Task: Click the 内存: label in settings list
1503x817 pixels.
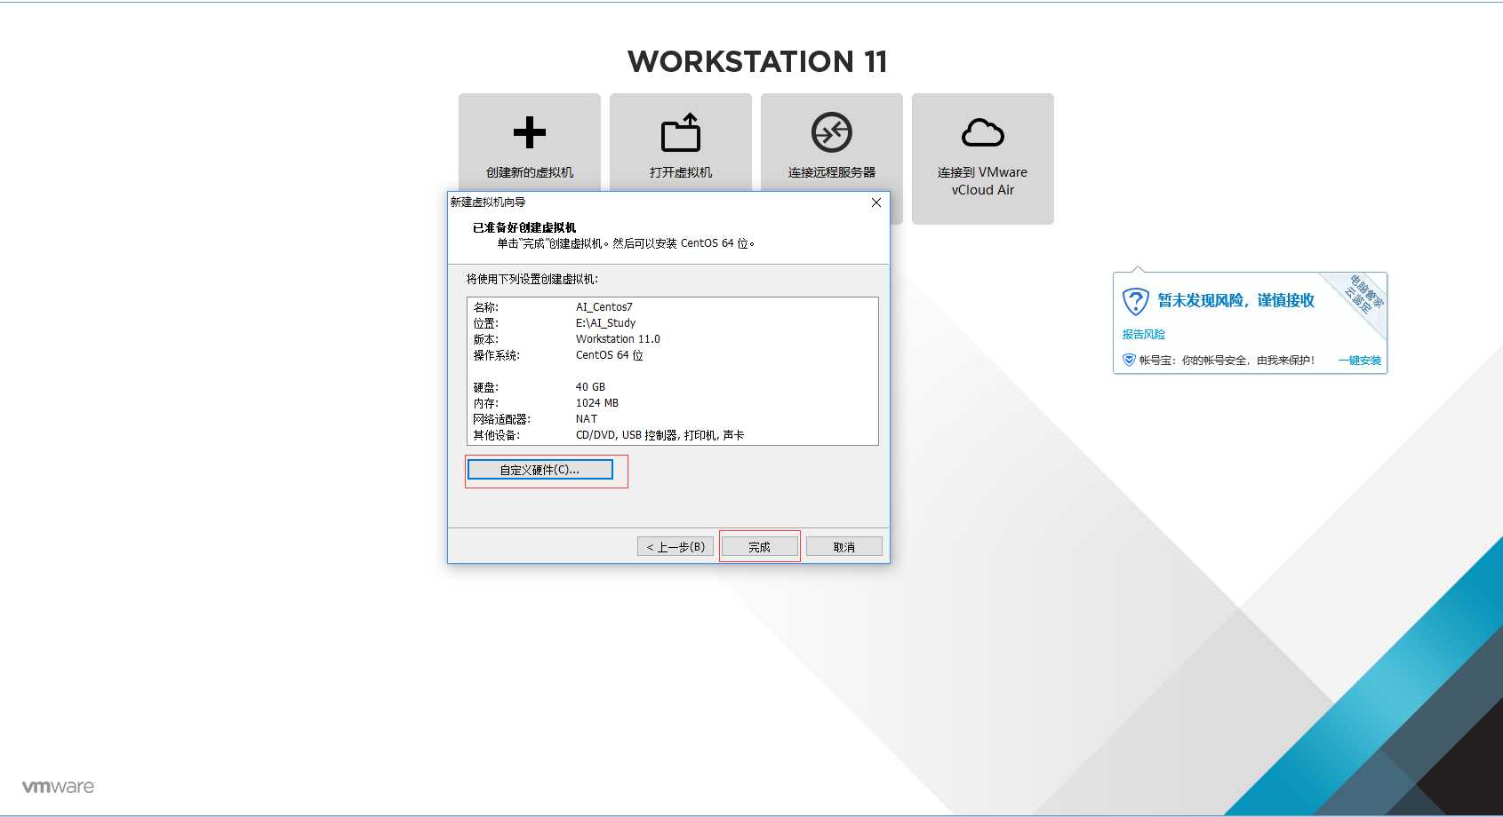Action: (486, 403)
